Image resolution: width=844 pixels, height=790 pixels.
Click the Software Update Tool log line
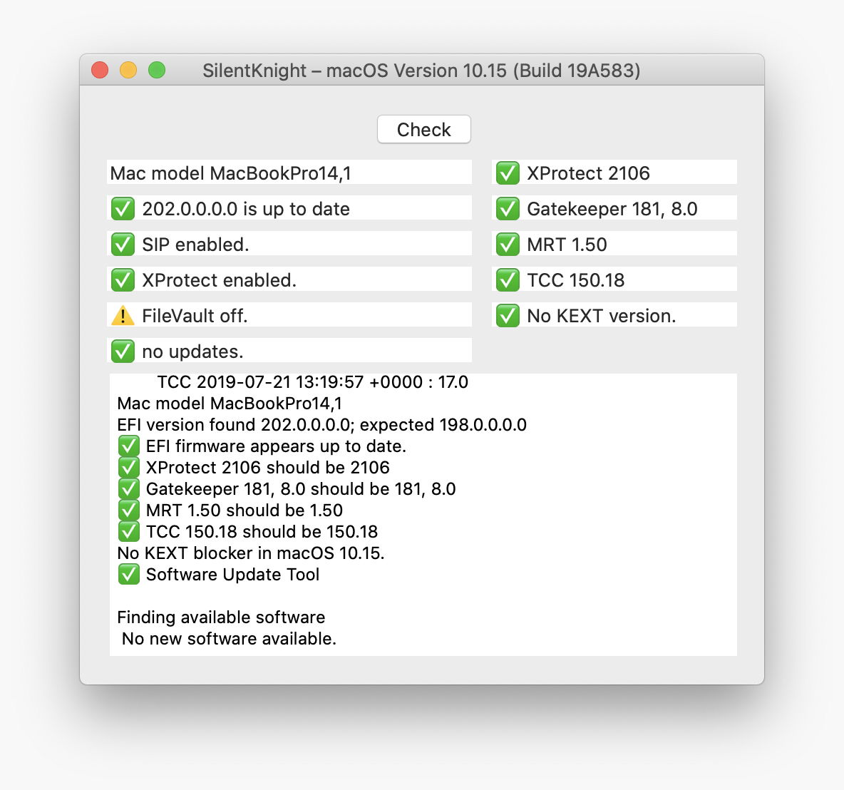pos(232,575)
